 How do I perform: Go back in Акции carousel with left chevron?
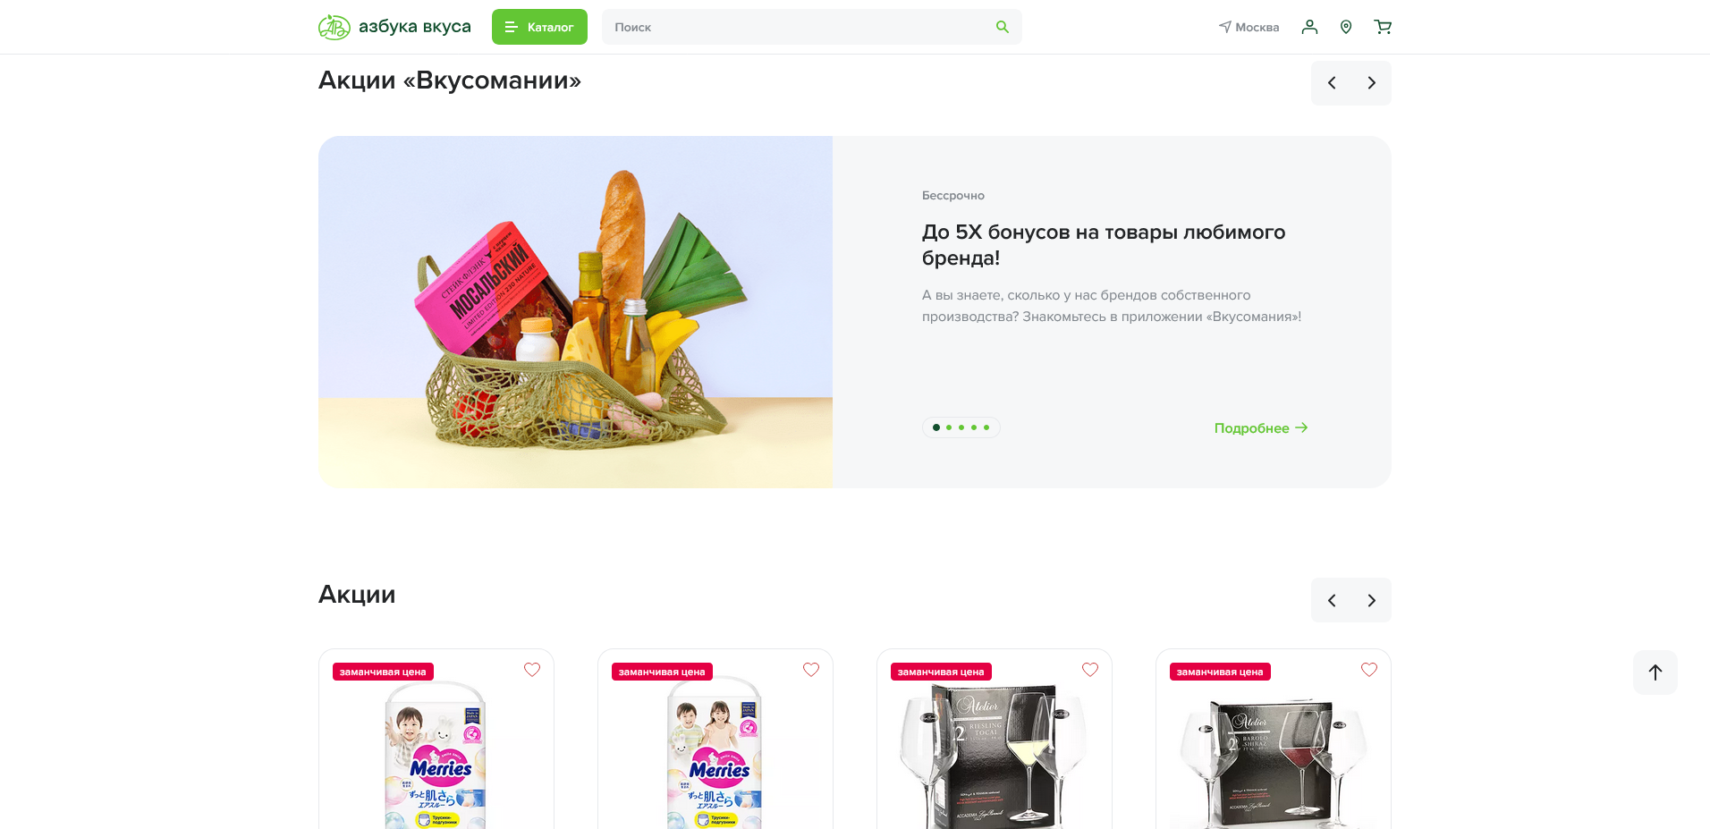[x=1332, y=600]
